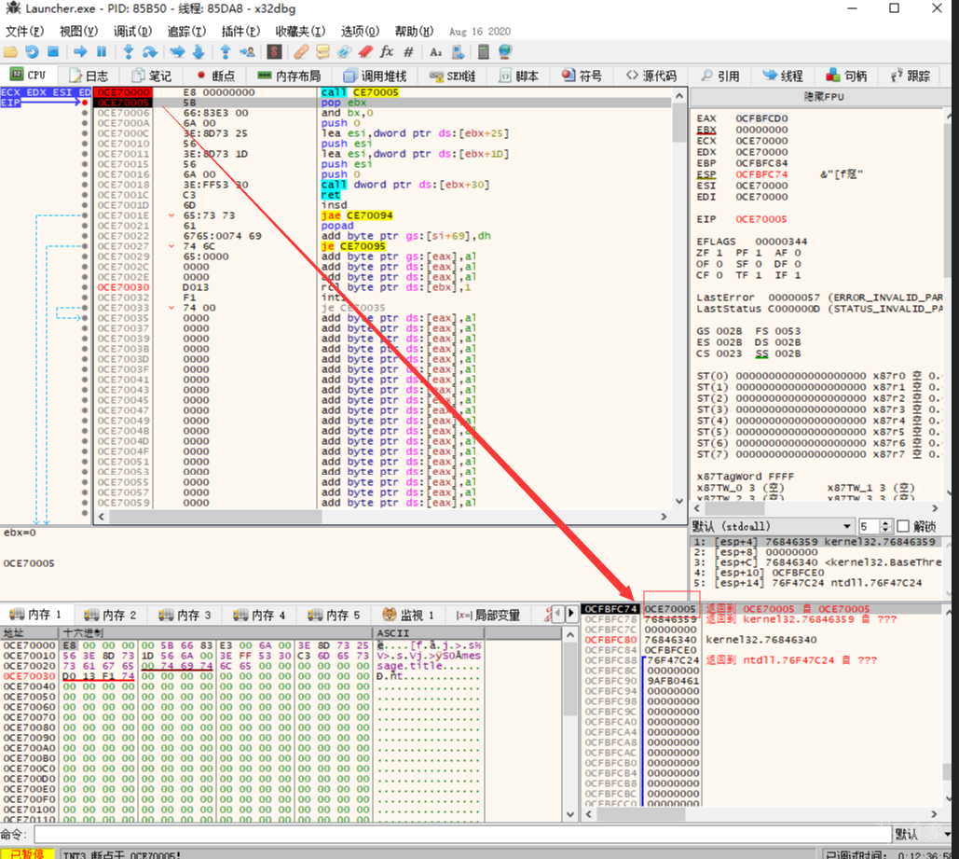Open the 调试(D) menu
Screen dimensions: 959x859
pyautogui.click(x=132, y=31)
